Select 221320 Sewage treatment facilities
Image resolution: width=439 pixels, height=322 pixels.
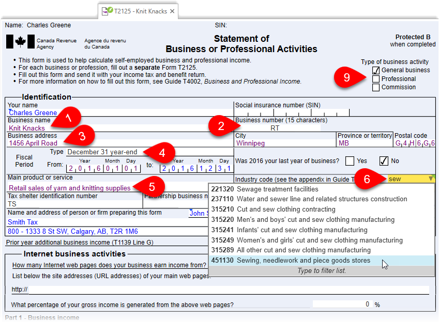(322, 189)
